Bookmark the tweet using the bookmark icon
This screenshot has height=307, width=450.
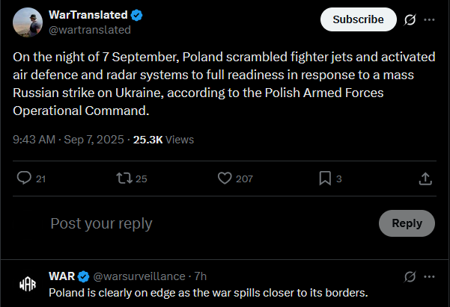(x=325, y=179)
